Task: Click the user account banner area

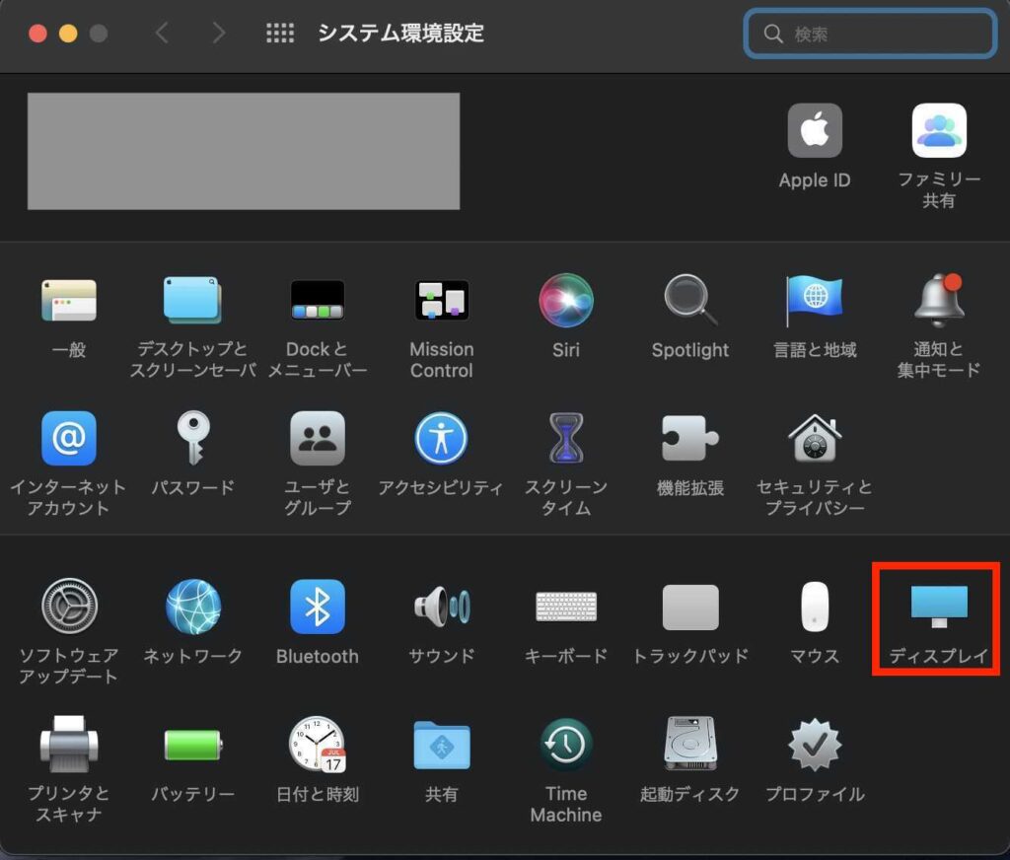Action: pos(244,151)
